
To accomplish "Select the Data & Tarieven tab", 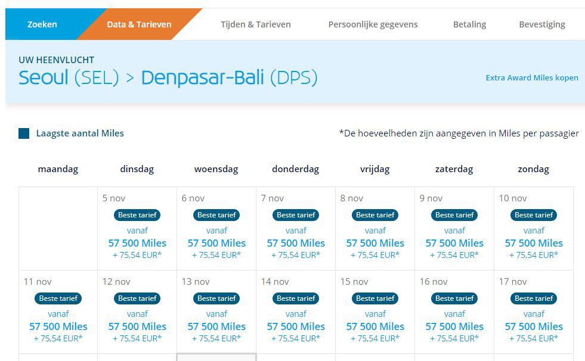I will coord(139,24).
